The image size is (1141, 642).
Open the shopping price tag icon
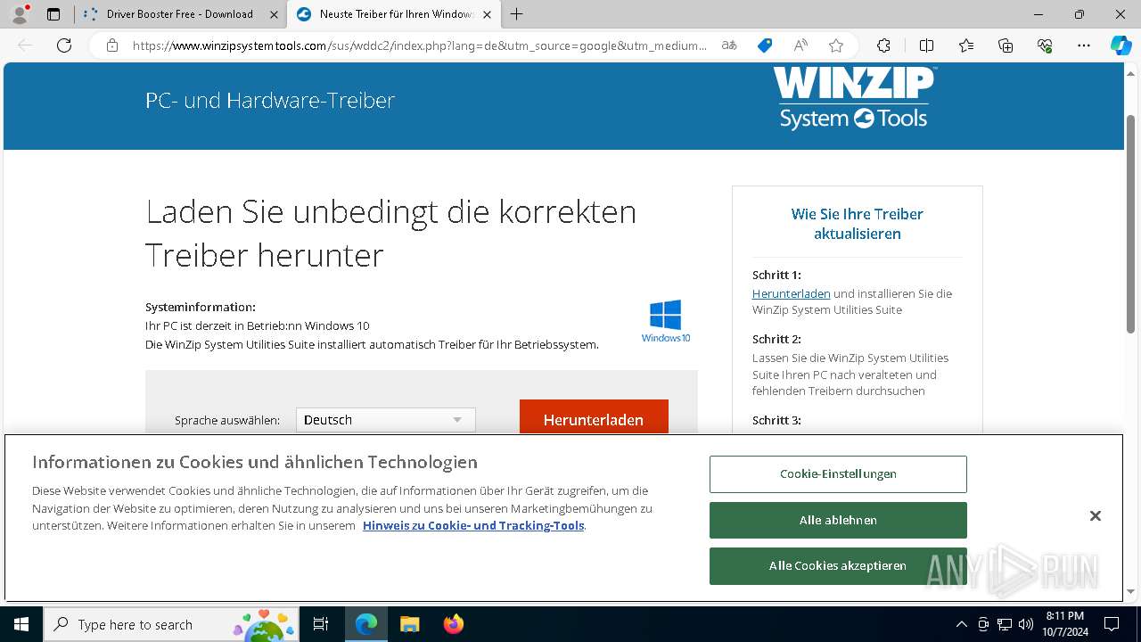click(x=765, y=45)
